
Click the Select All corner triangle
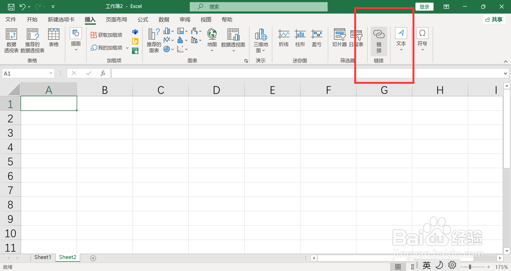pyautogui.click(x=14, y=89)
